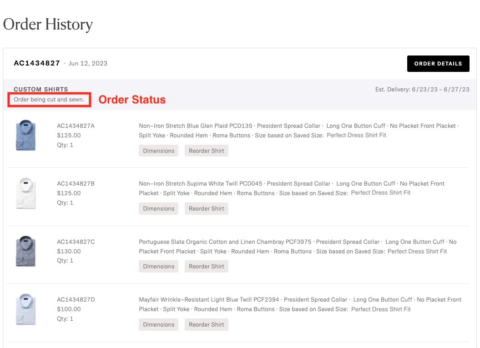Reorder the Mayfair Light Blue Twill shirt
Screen dimensions: 480x348
click(206, 324)
